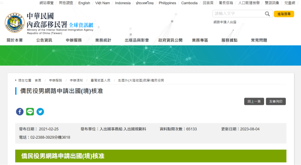Click 全球資訊網 site title text

click(81, 25)
